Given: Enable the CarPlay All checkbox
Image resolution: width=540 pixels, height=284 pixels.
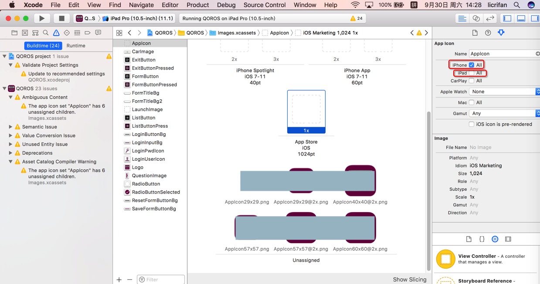Looking at the screenshot, I should (472, 81).
